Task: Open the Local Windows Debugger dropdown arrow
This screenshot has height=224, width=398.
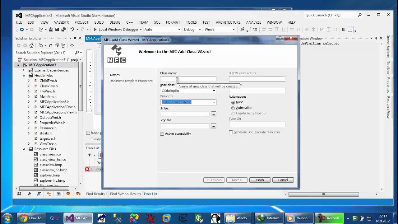Action: 141,30
